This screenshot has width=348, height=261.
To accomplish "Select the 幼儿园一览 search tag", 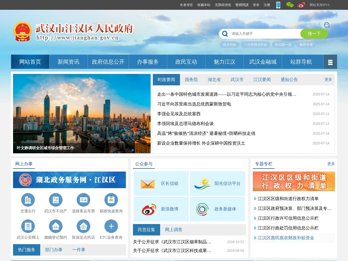I will click(x=283, y=45).
